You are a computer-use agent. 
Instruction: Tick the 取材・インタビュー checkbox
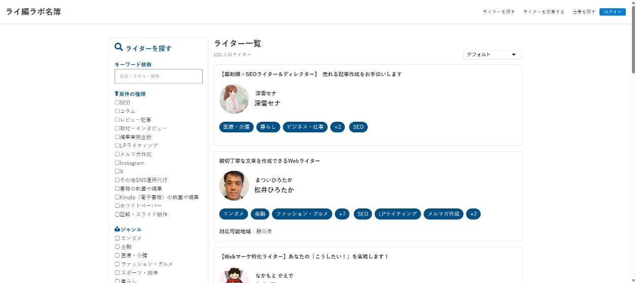pyautogui.click(x=117, y=128)
